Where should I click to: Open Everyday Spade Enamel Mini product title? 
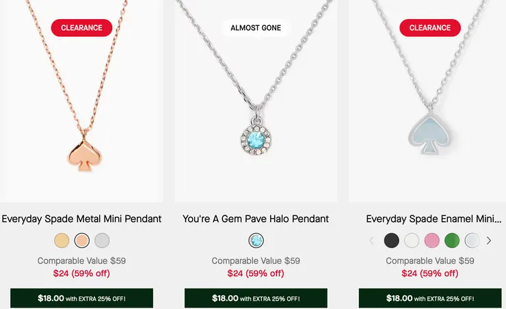coord(434,219)
